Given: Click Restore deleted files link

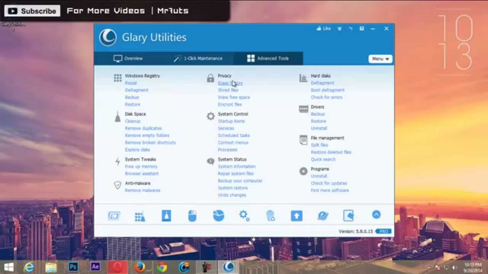Looking at the screenshot, I should click(x=331, y=152).
